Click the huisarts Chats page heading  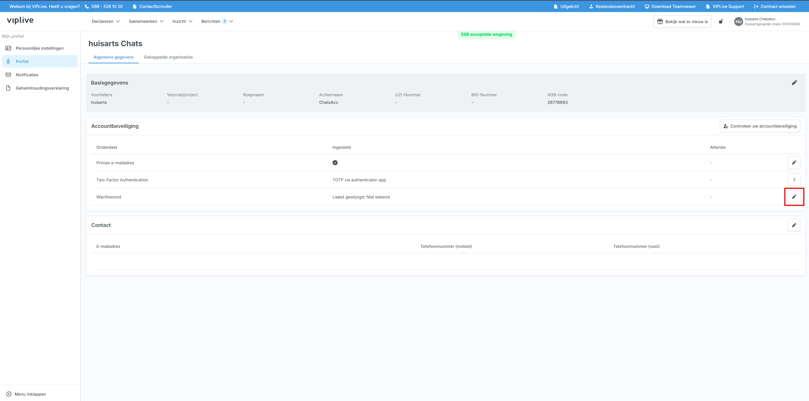115,44
